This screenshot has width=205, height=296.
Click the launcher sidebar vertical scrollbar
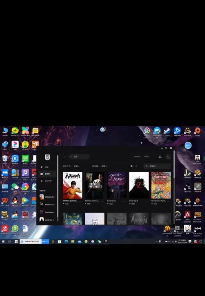point(58,188)
